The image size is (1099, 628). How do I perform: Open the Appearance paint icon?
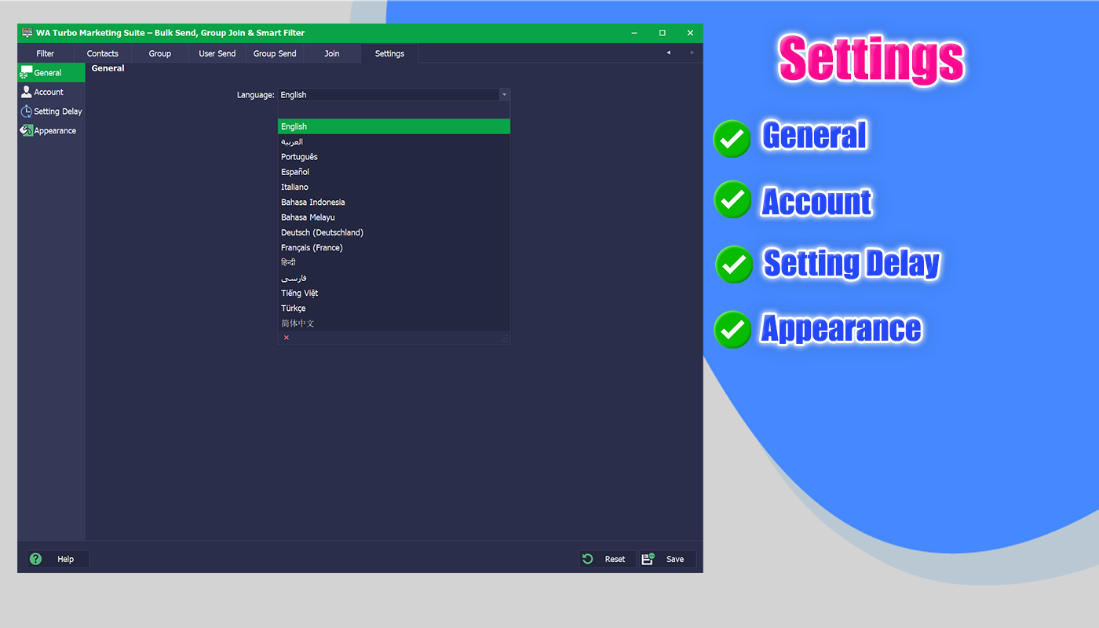coord(26,130)
